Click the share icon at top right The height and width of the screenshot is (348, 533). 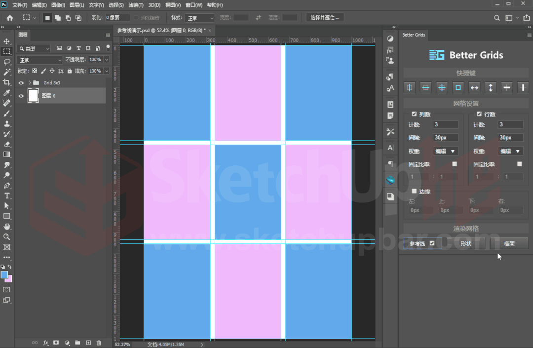[527, 18]
